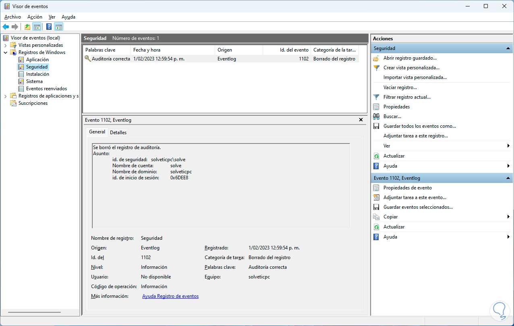Click the Adjuntar tarea a este evento icon
Viewport: 514px width, 326px height.
[x=376, y=197]
